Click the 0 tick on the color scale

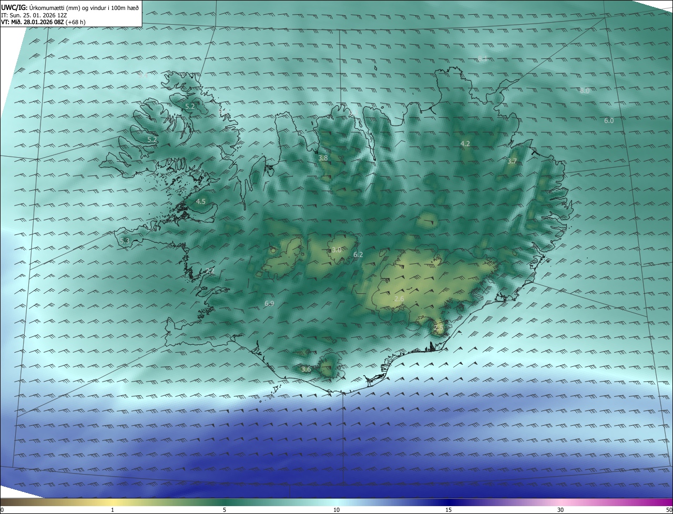coord(2,510)
